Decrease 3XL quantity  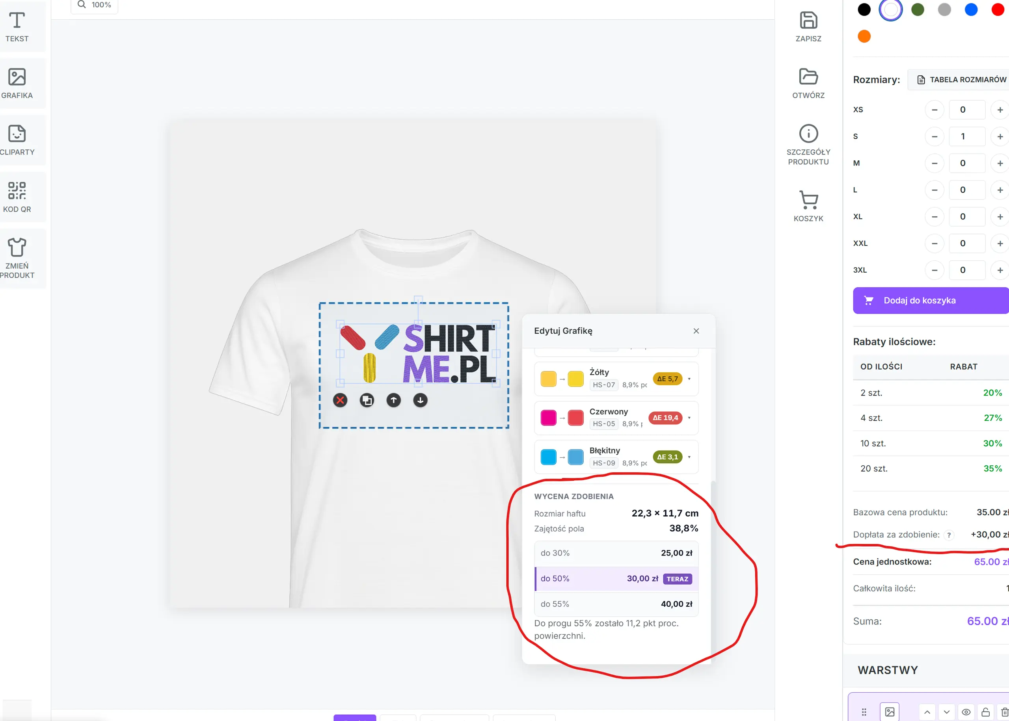click(935, 270)
